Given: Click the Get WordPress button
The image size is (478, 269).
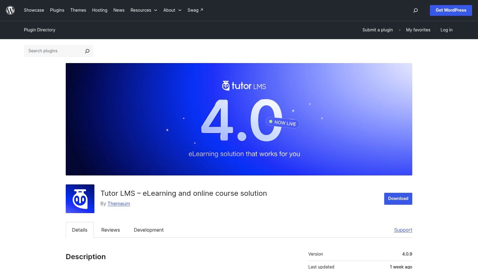Looking at the screenshot, I should click(451, 10).
